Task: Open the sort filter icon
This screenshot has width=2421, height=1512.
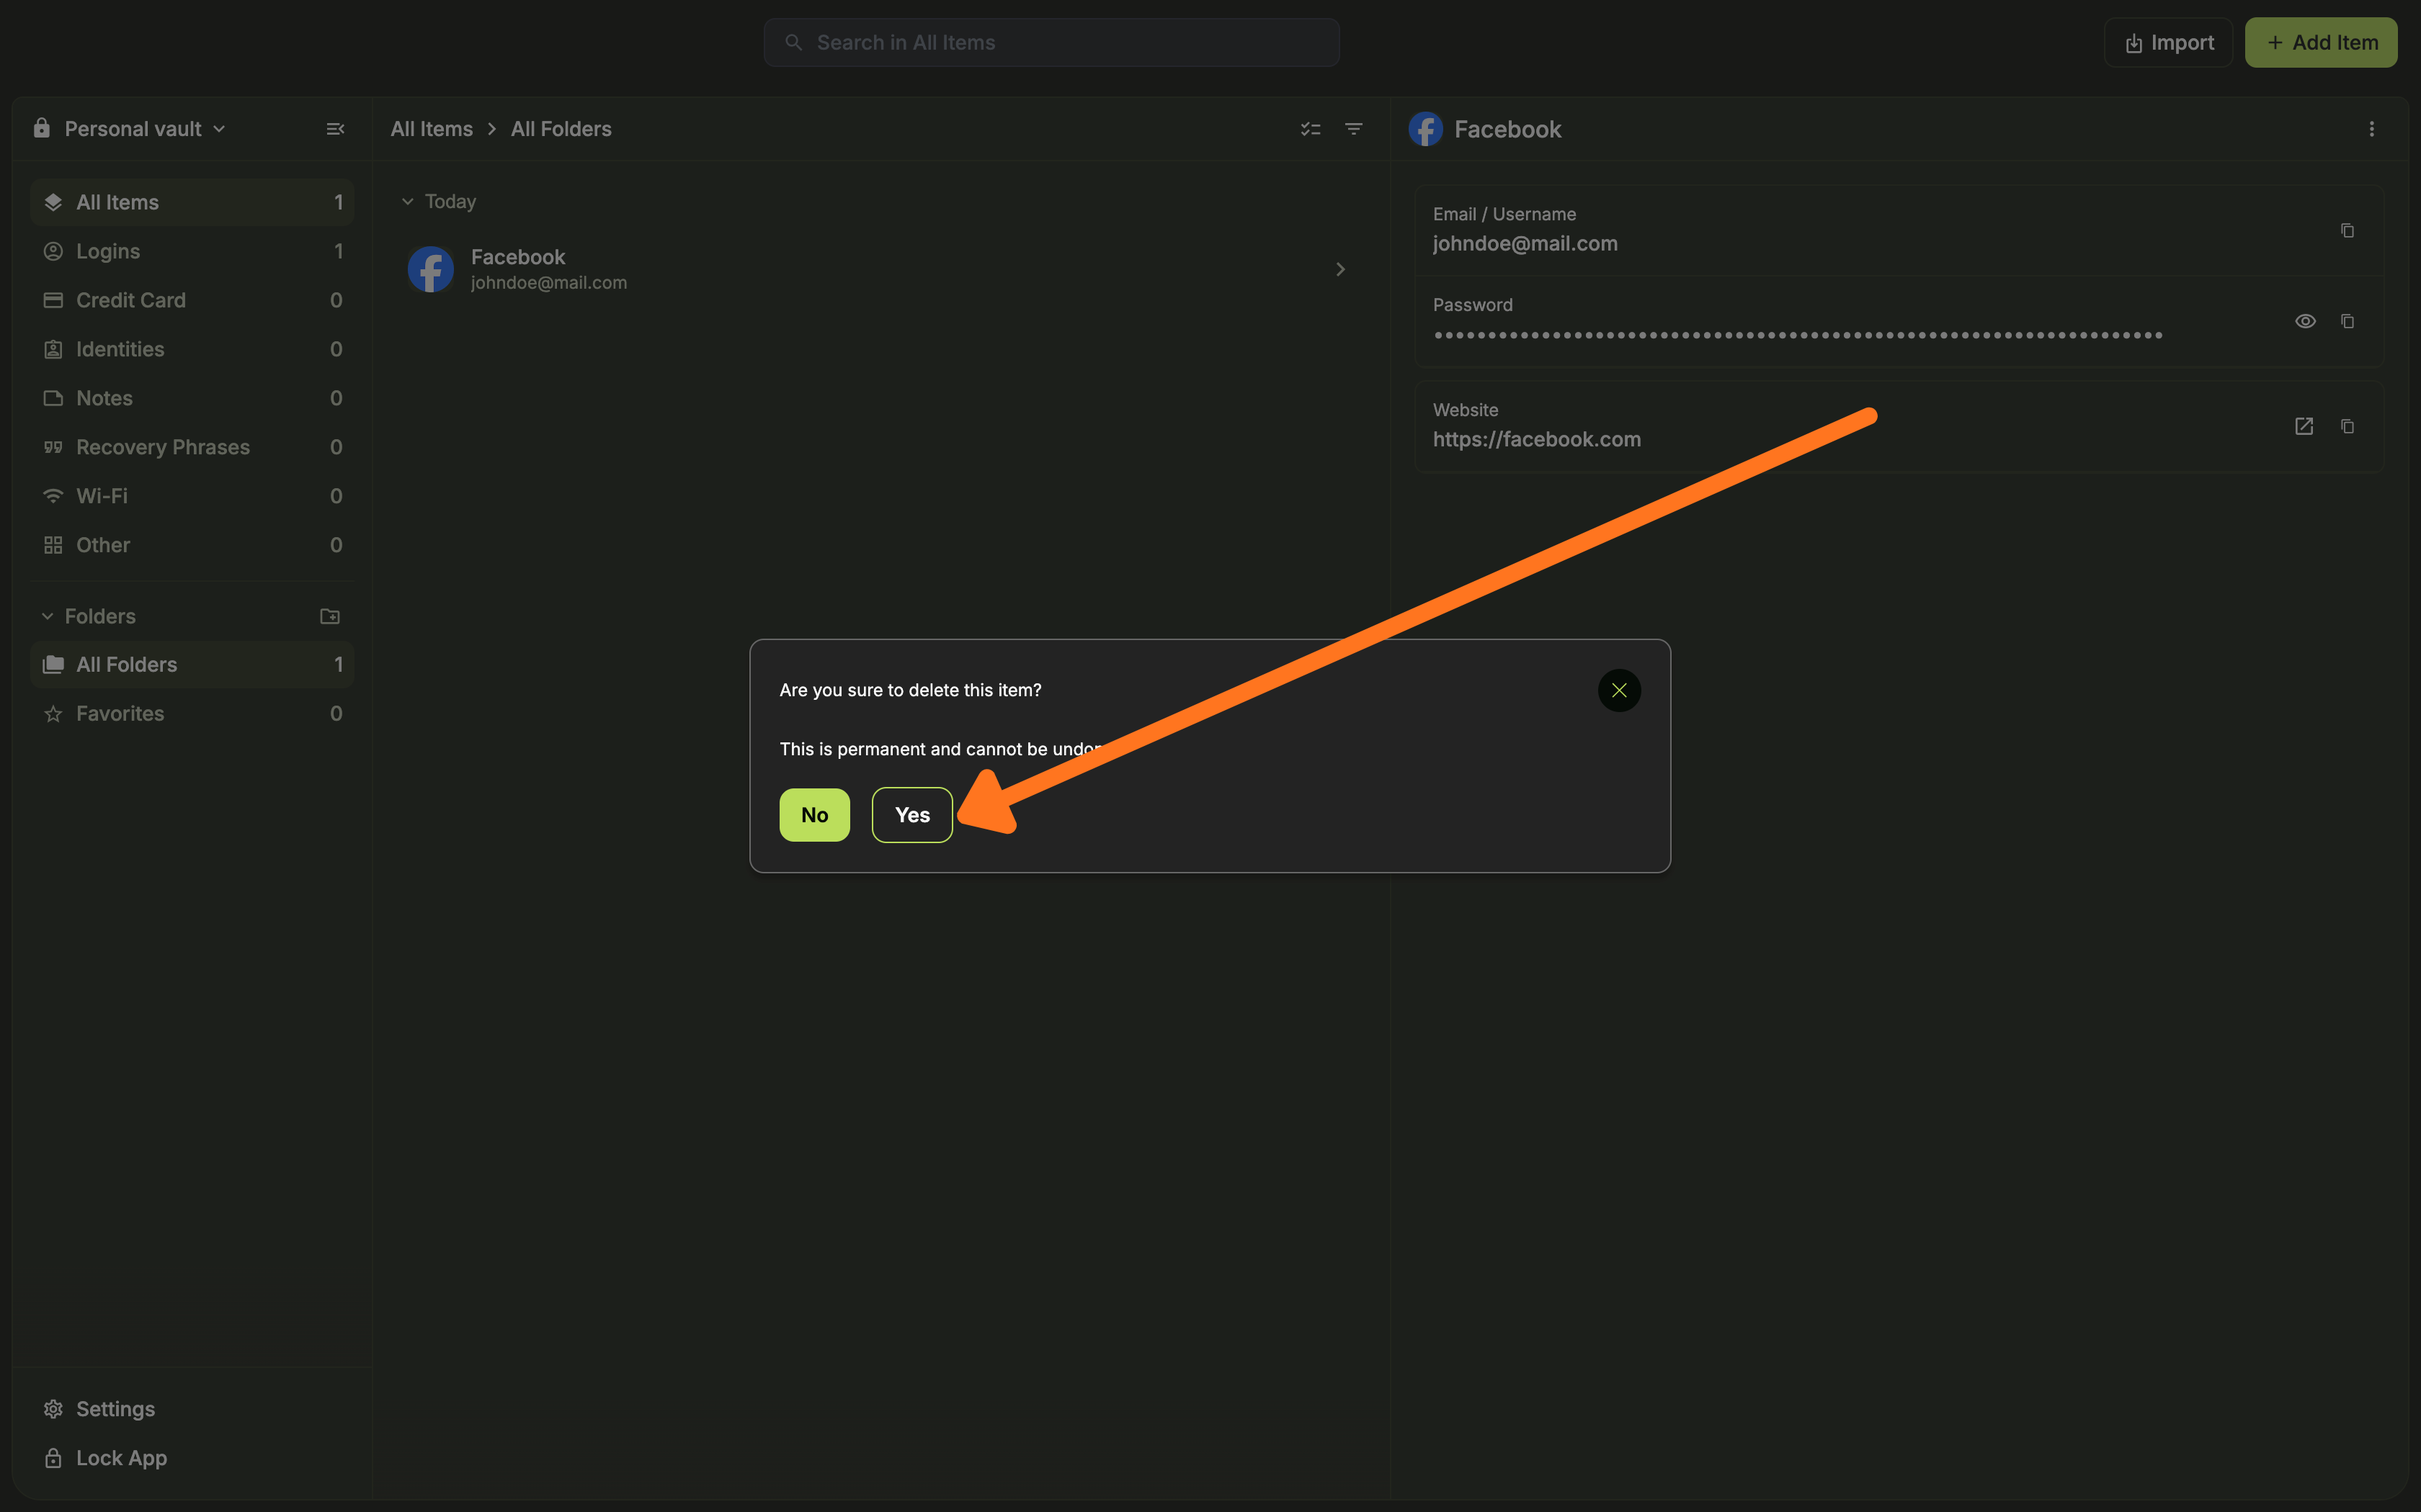Action: coord(1354,129)
